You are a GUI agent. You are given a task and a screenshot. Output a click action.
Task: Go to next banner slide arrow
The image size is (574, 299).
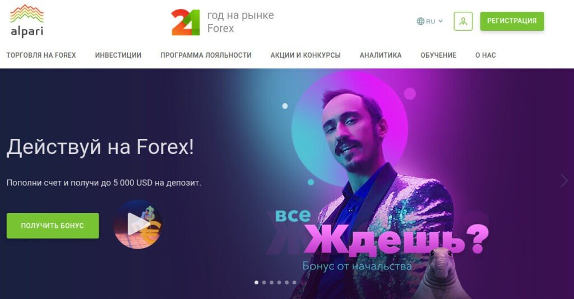pyautogui.click(x=564, y=180)
